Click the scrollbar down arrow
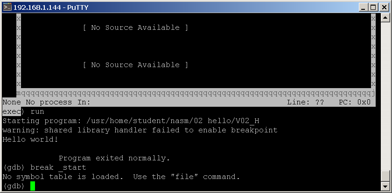This screenshot has height=193, width=392. point(385,186)
